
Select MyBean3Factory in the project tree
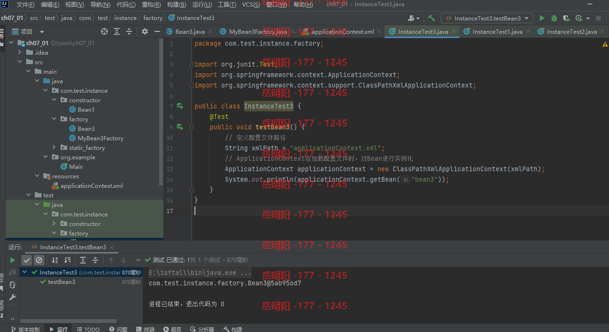pos(100,138)
